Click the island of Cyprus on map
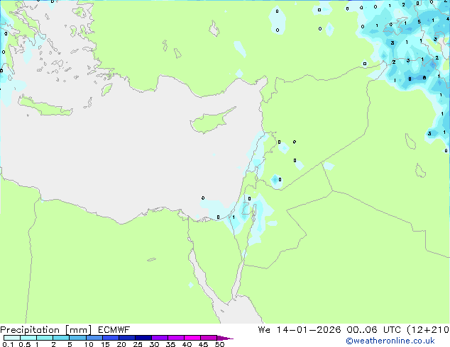Viewport: 450px width, 347px height. [211, 121]
